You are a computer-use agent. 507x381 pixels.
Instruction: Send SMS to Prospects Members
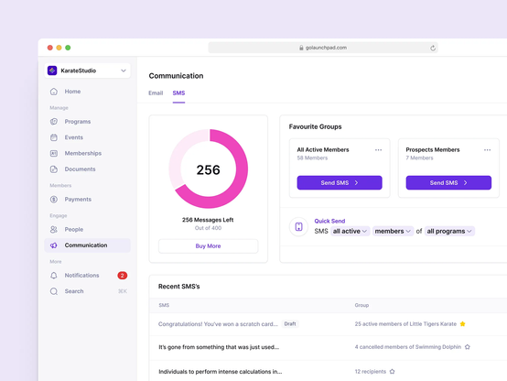pyautogui.click(x=448, y=183)
